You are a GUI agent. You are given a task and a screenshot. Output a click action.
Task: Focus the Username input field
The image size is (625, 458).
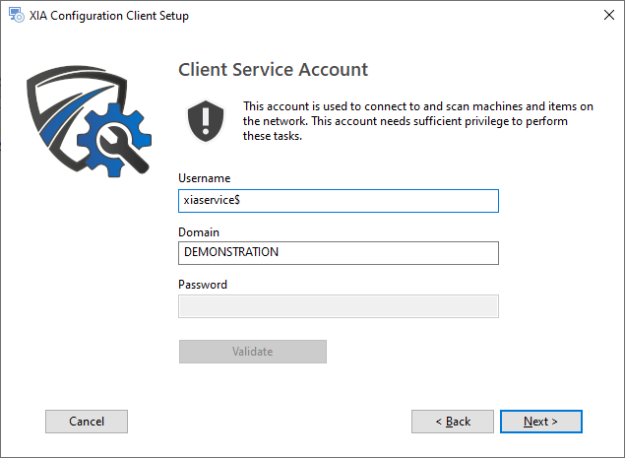coord(338,201)
